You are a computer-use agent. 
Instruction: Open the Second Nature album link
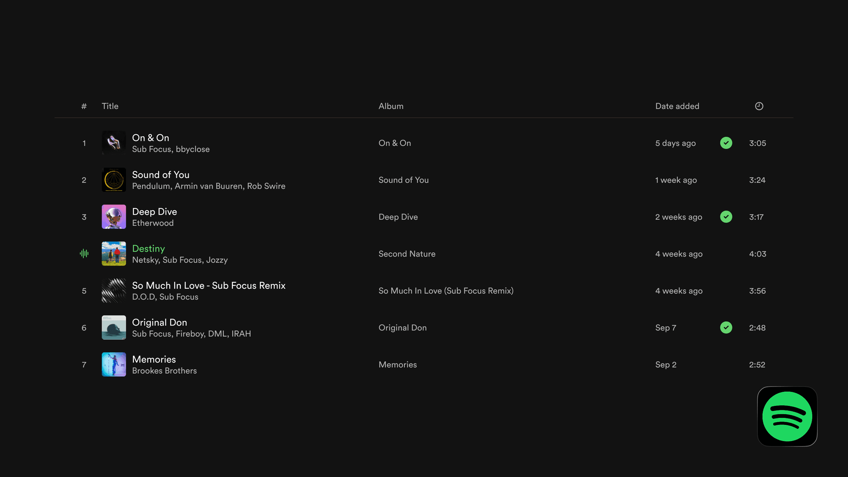pos(407,254)
